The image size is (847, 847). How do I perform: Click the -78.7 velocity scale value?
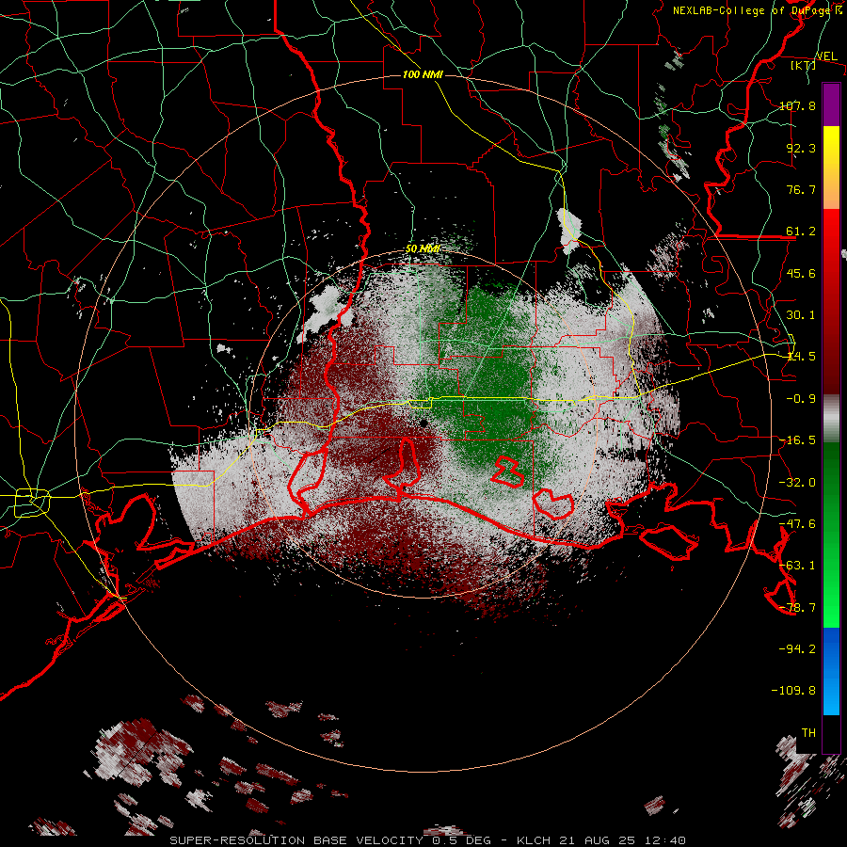click(797, 608)
